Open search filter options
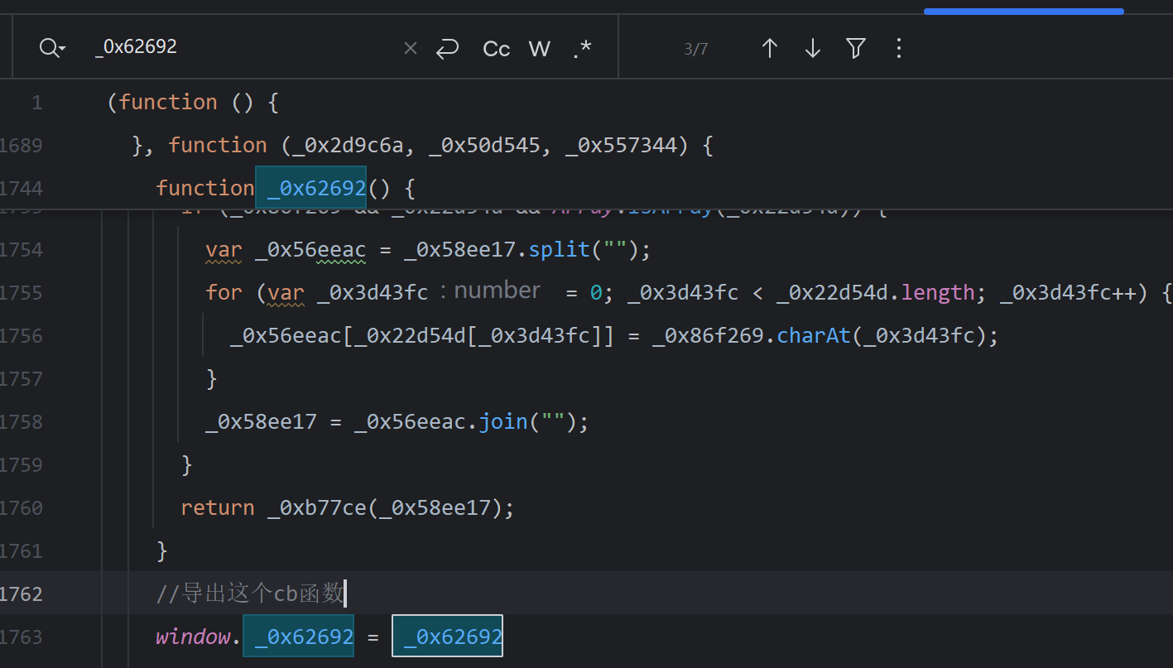This screenshot has height=668, width=1173. click(856, 49)
